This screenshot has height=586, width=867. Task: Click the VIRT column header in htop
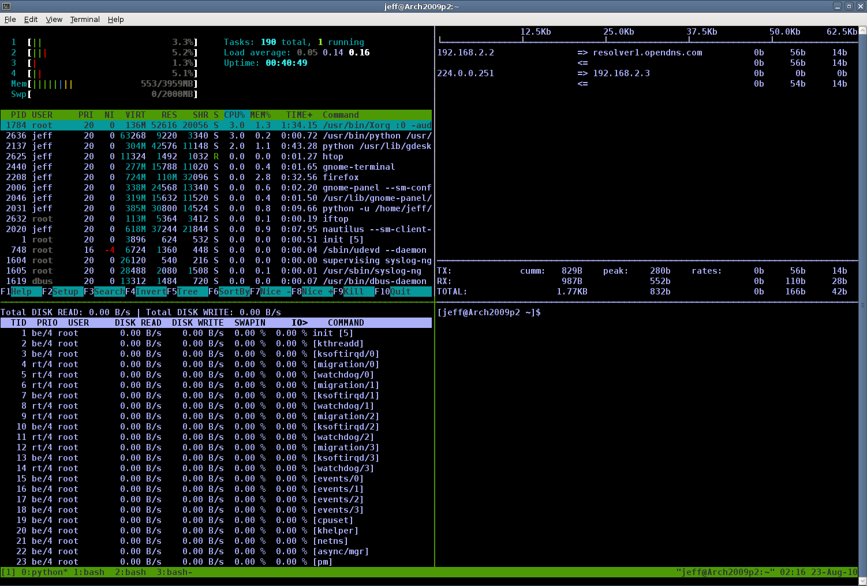(136, 115)
